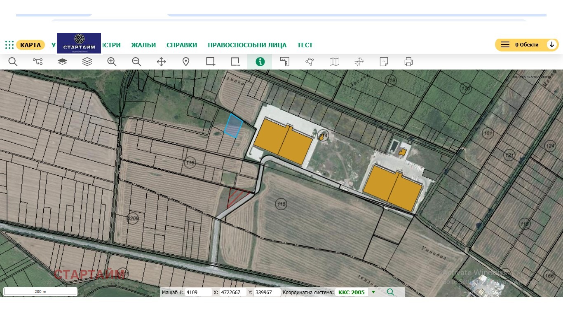Open the ККС 2005 coordinate system dropdown
Screen dimensions: 563x316
coord(373,292)
